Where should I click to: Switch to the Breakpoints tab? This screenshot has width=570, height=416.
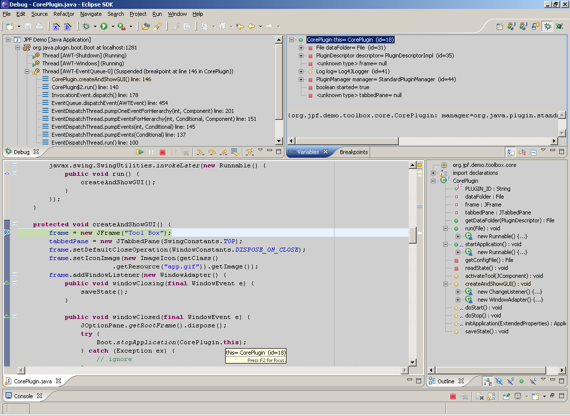[x=354, y=152]
